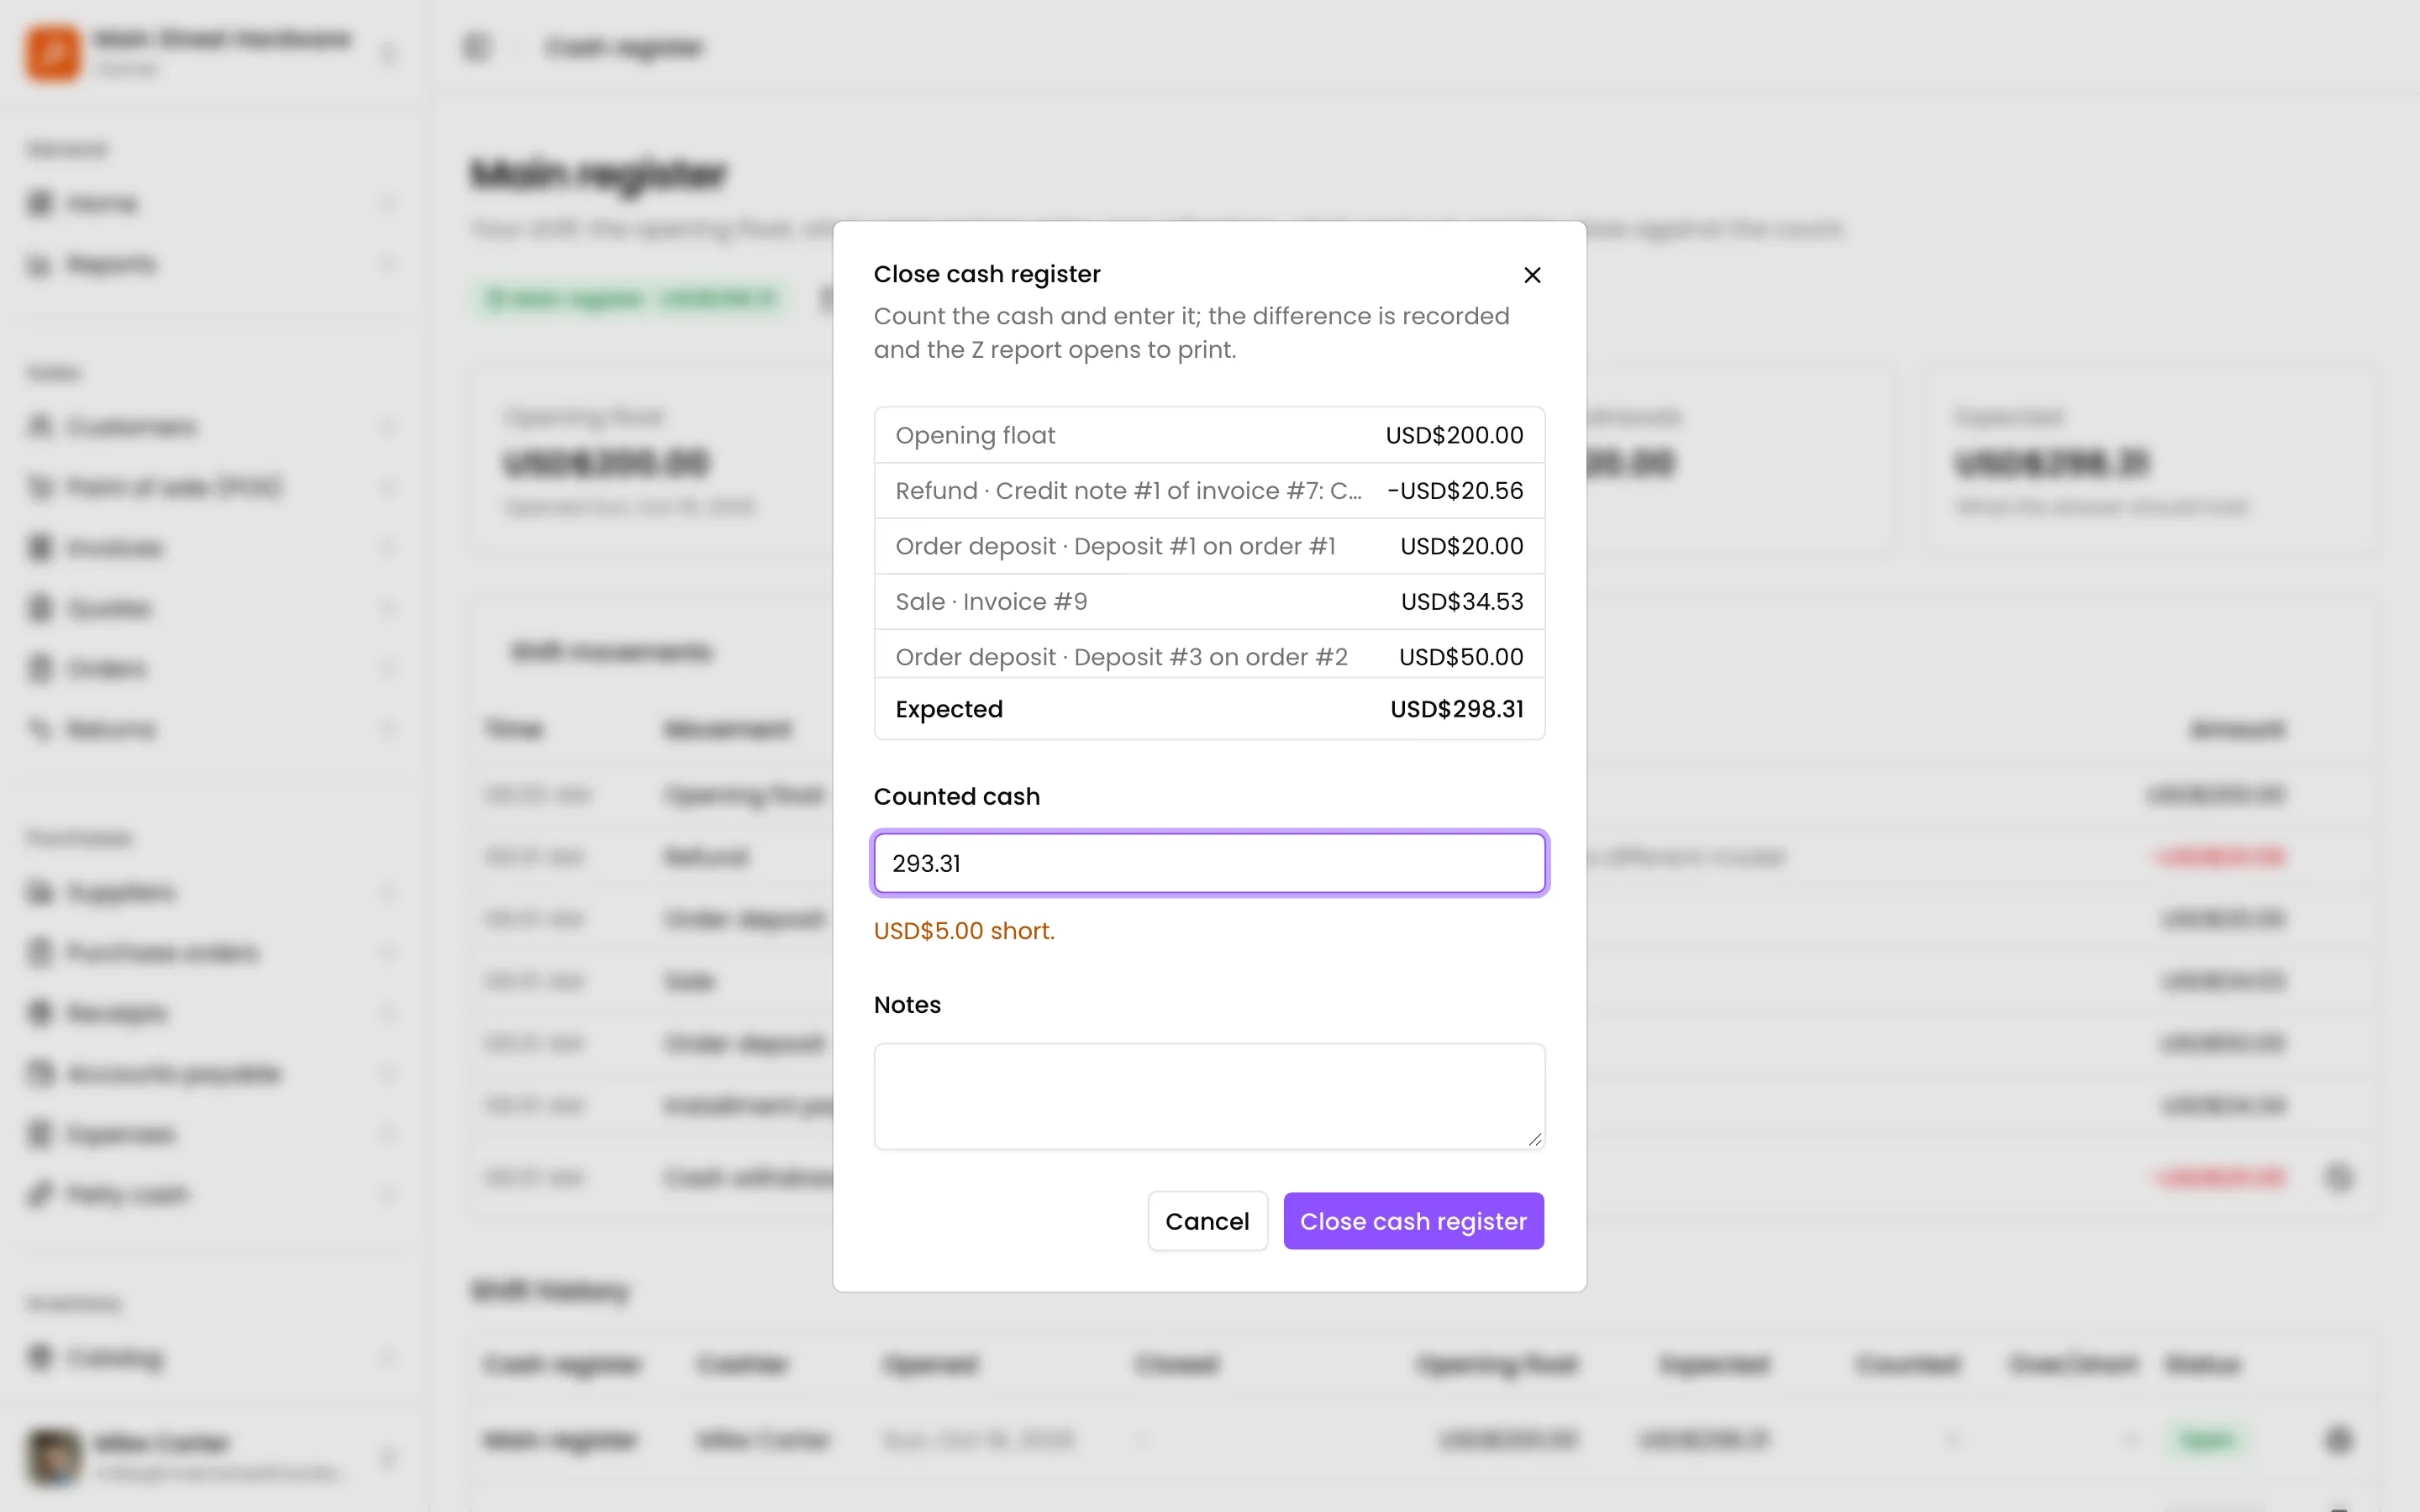The width and height of the screenshot is (2420, 1512).
Task: Close the dialog with the X icon
Action: click(1532, 275)
